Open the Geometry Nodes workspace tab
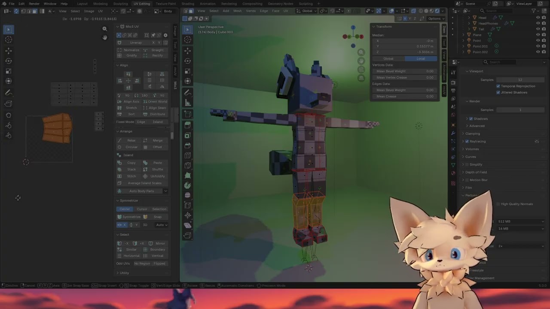This screenshot has height=309, width=550. (280, 3)
